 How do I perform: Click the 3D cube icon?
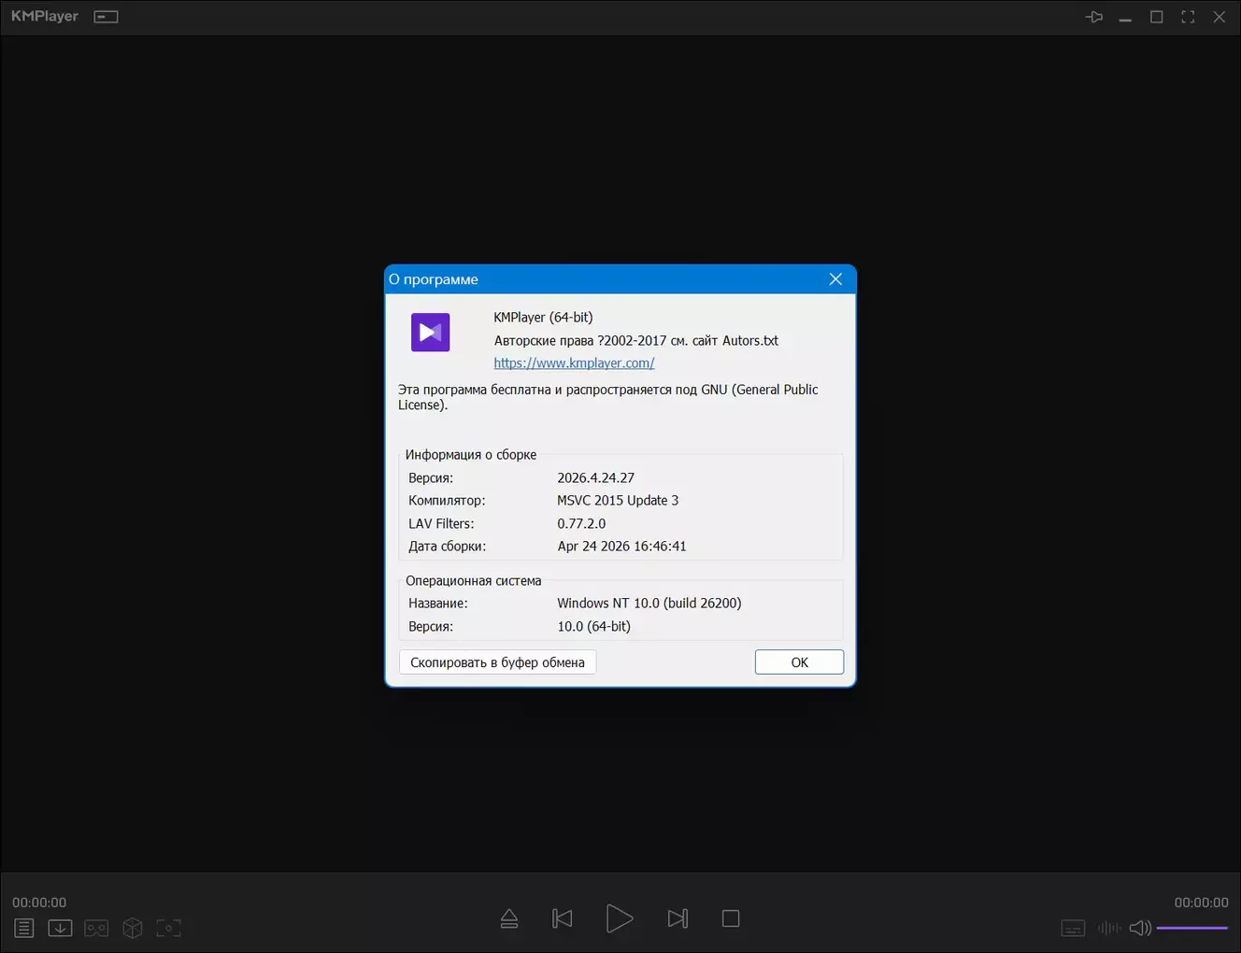(133, 928)
